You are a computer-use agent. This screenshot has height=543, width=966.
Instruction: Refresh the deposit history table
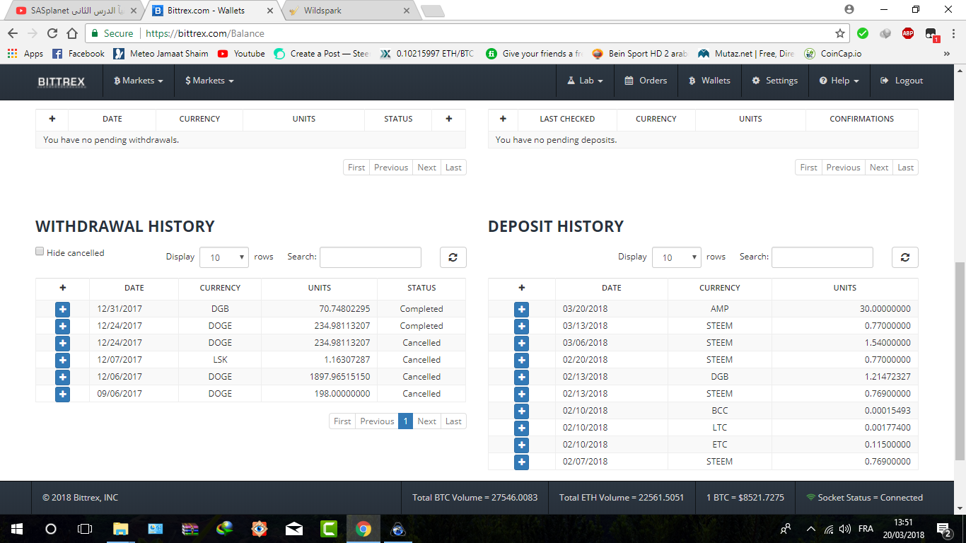(x=904, y=257)
